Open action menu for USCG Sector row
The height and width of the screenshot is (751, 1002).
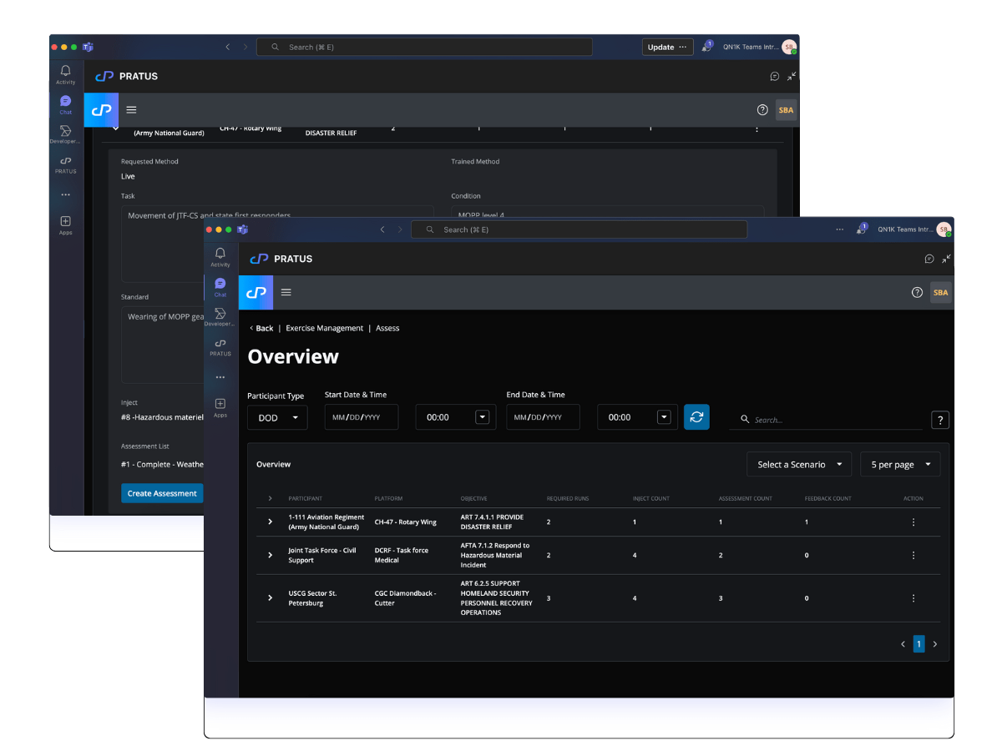tap(913, 597)
